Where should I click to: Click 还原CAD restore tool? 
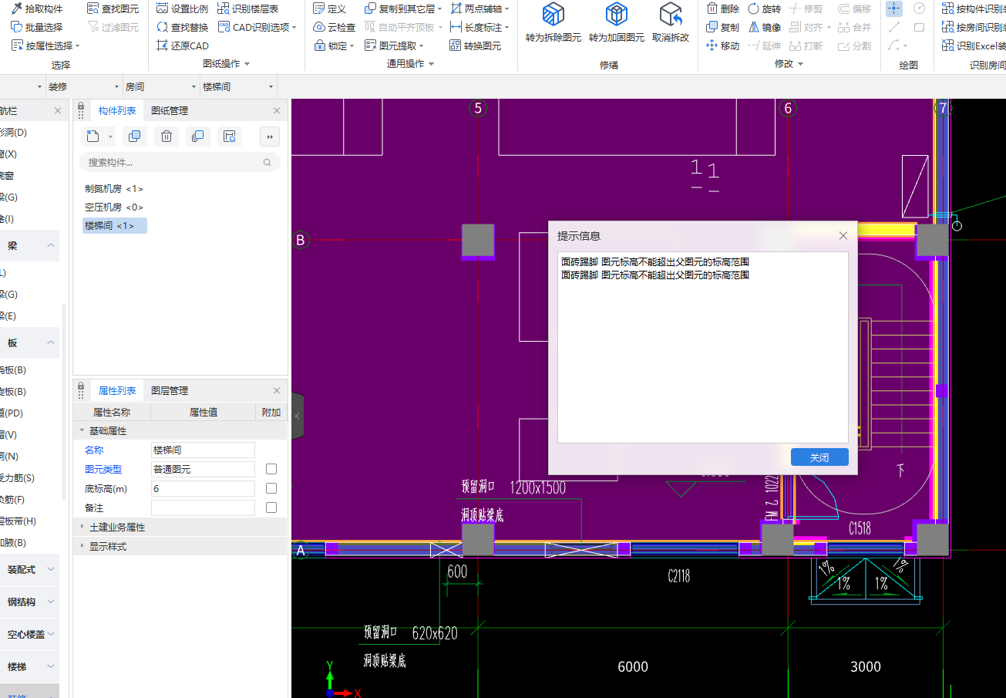tap(182, 46)
